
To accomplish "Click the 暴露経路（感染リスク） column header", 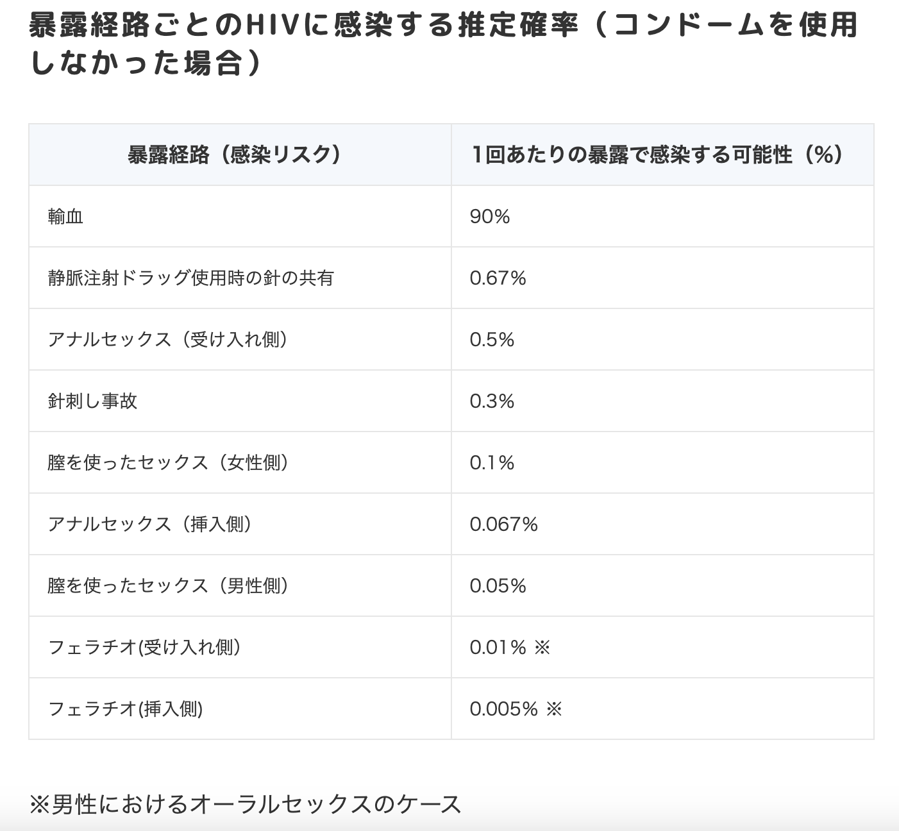I will pos(234,155).
